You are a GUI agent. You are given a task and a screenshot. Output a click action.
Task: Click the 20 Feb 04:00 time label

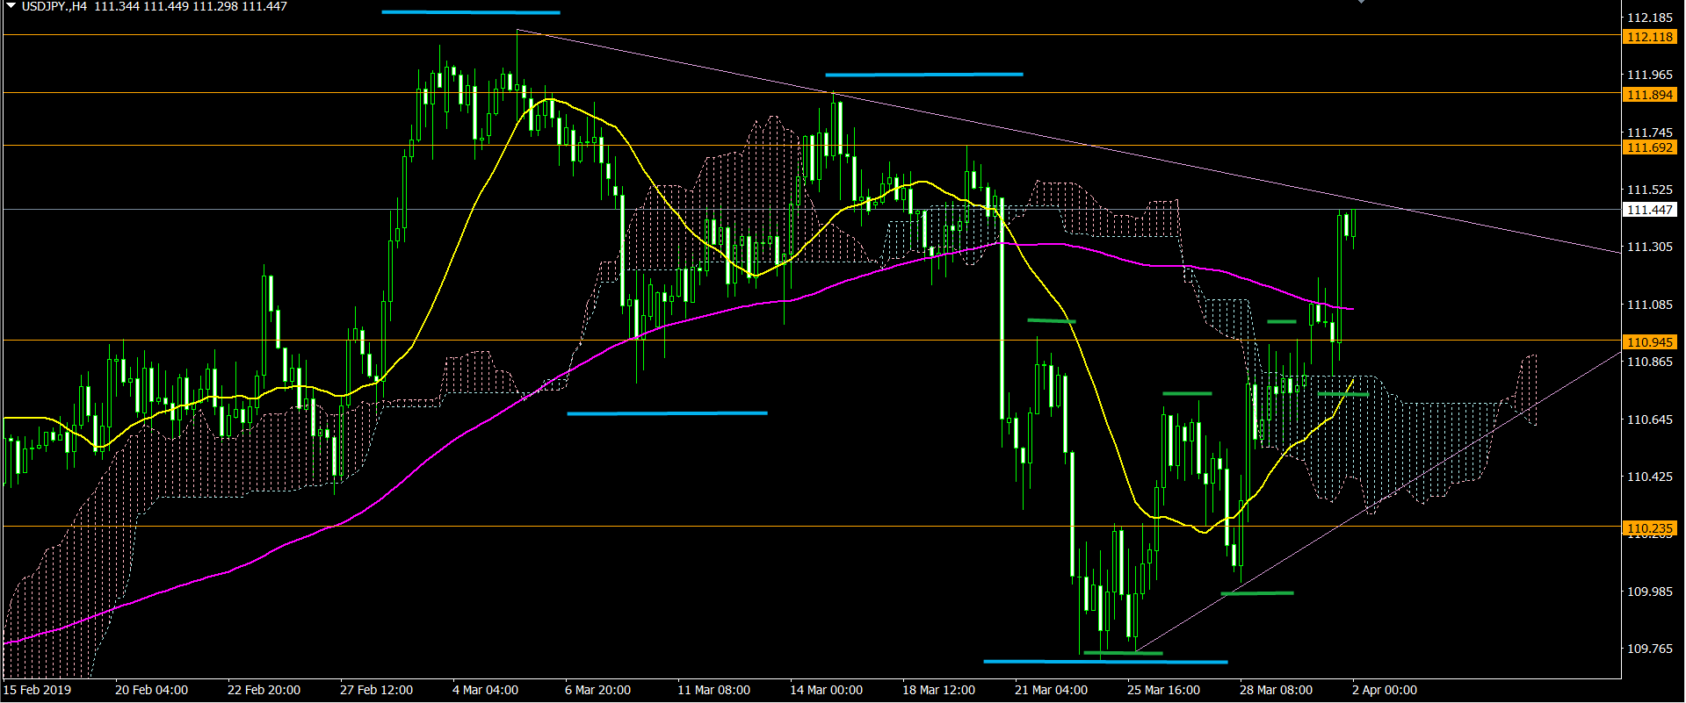151,690
